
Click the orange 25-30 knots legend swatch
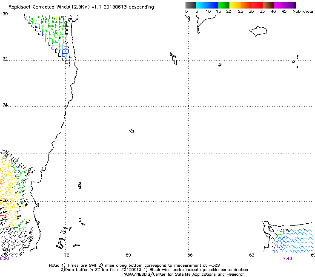(x=246, y=5)
